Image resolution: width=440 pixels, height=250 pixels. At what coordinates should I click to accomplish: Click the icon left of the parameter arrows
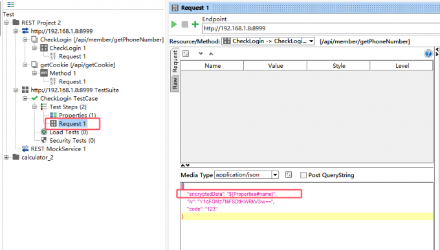(x=186, y=54)
